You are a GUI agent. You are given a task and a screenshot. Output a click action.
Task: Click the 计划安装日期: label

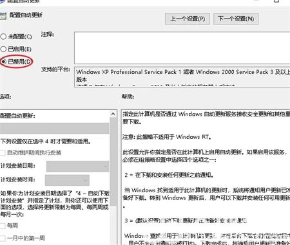(x=18, y=166)
